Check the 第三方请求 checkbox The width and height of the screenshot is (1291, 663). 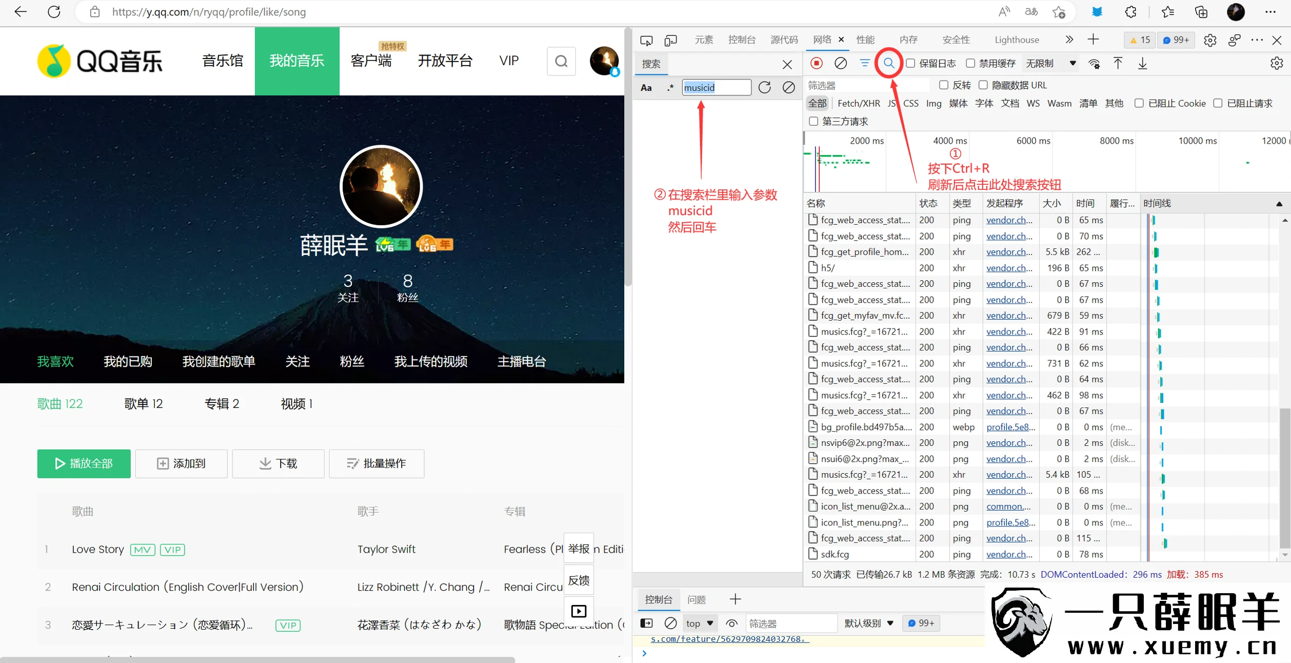pyautogui.click(x=813, y=121)
